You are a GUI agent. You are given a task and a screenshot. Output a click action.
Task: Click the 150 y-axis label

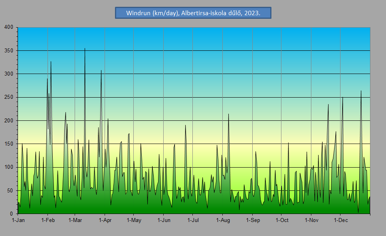pyautogui.click(x=9, y=144)
